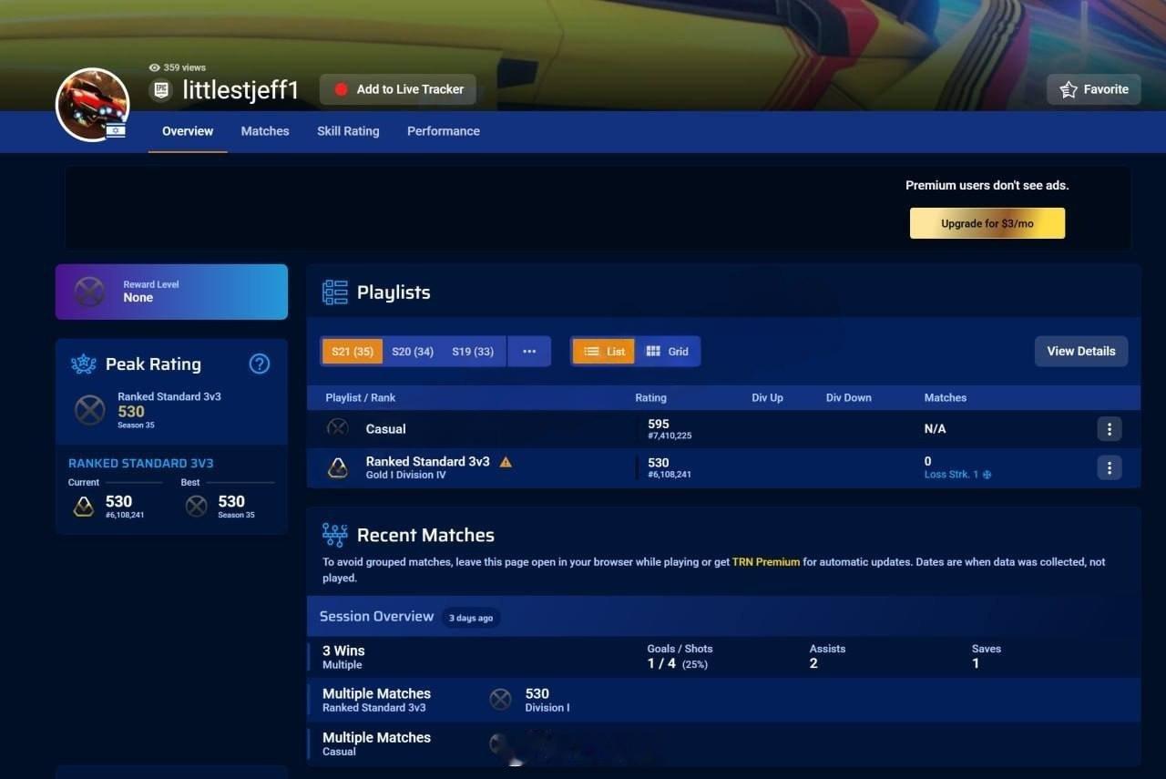Viewport: 1166px width, 779px height.
Task: Open the Casual row options menu
Action: pyautogui.click(x=1109, y=429)
